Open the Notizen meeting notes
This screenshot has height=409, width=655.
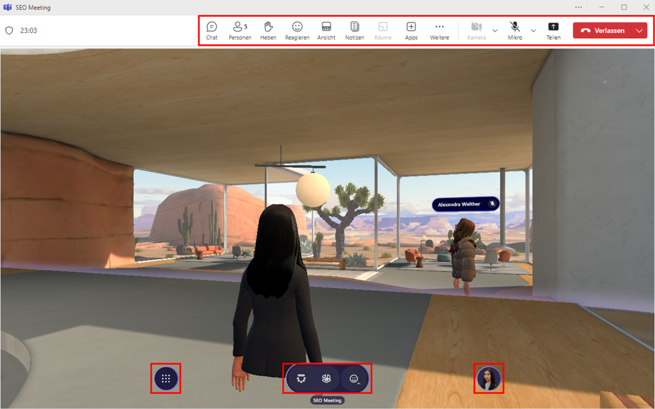[355, 30]
